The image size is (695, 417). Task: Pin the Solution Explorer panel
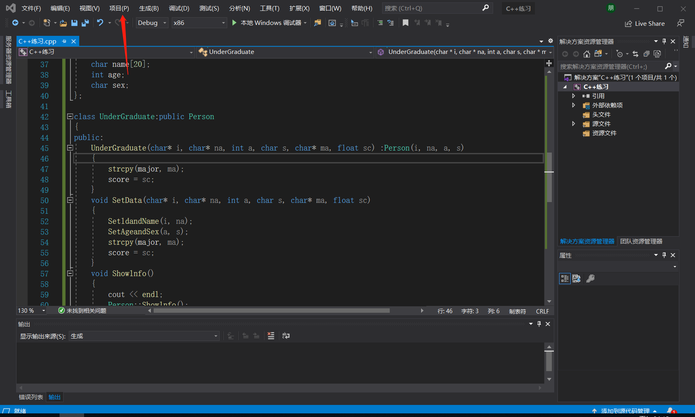pos(664,41)
